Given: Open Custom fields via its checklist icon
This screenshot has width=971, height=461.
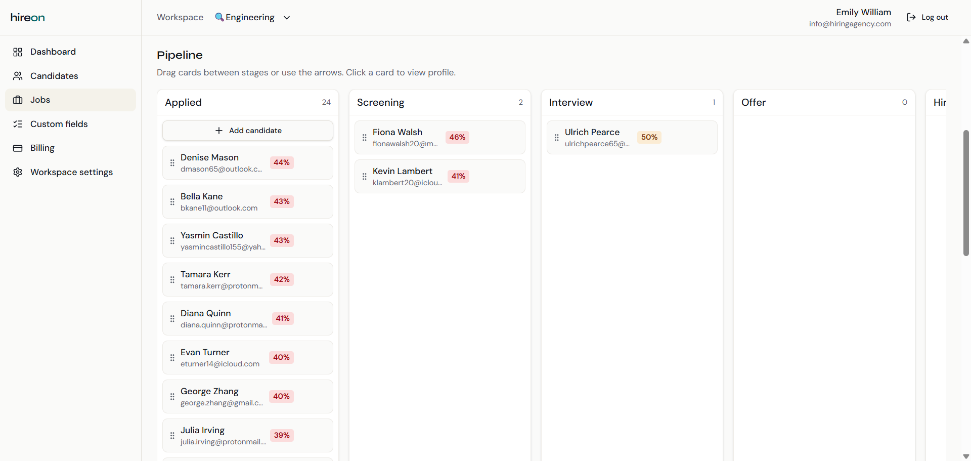Looking at the screenshot, I should [x=18, y=124].
